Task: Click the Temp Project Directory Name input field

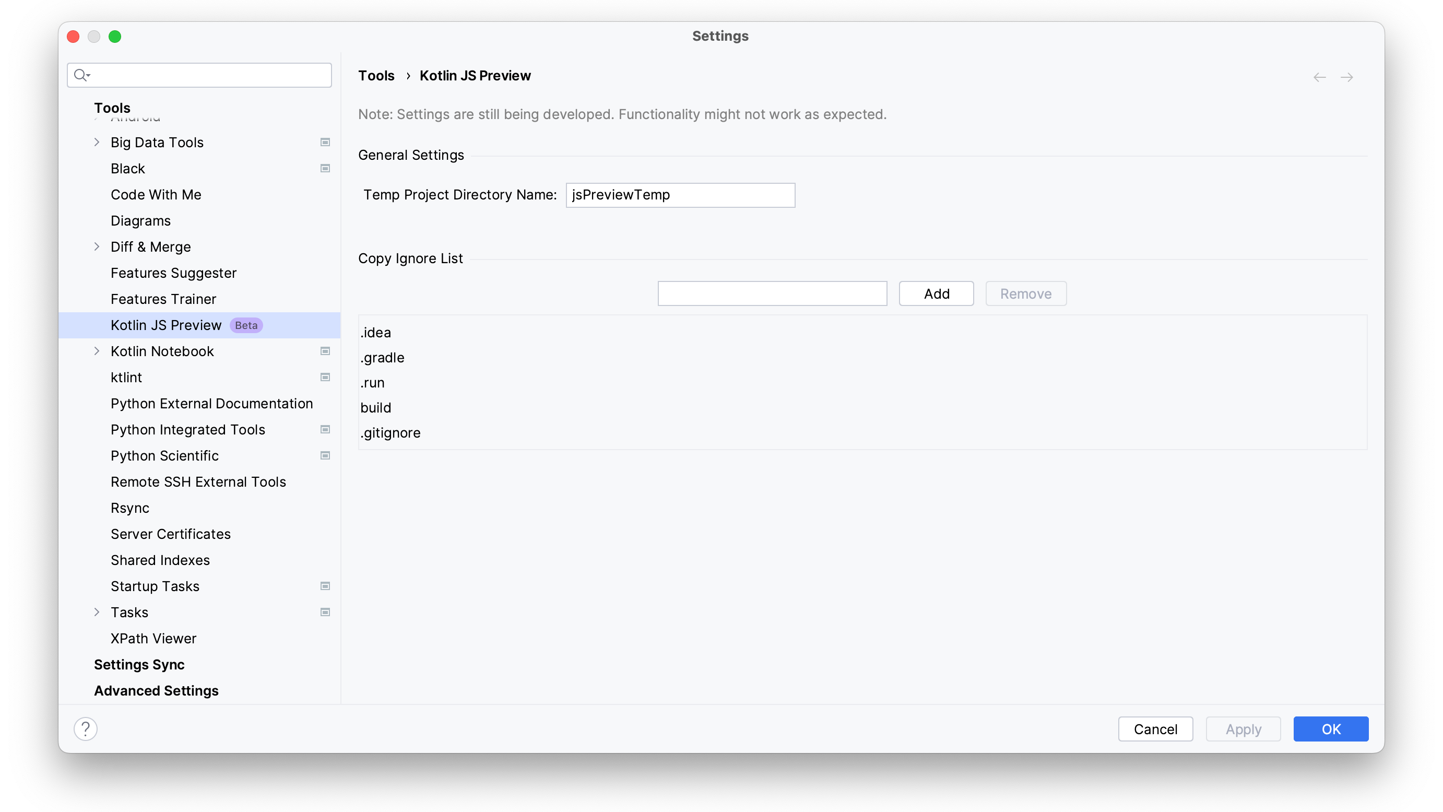Action: pyautogui.click(x=680, y=194)
